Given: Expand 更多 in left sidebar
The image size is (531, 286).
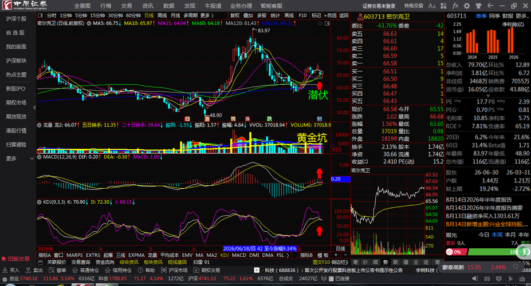Looking at the screenshot, I should coord(19,158).
